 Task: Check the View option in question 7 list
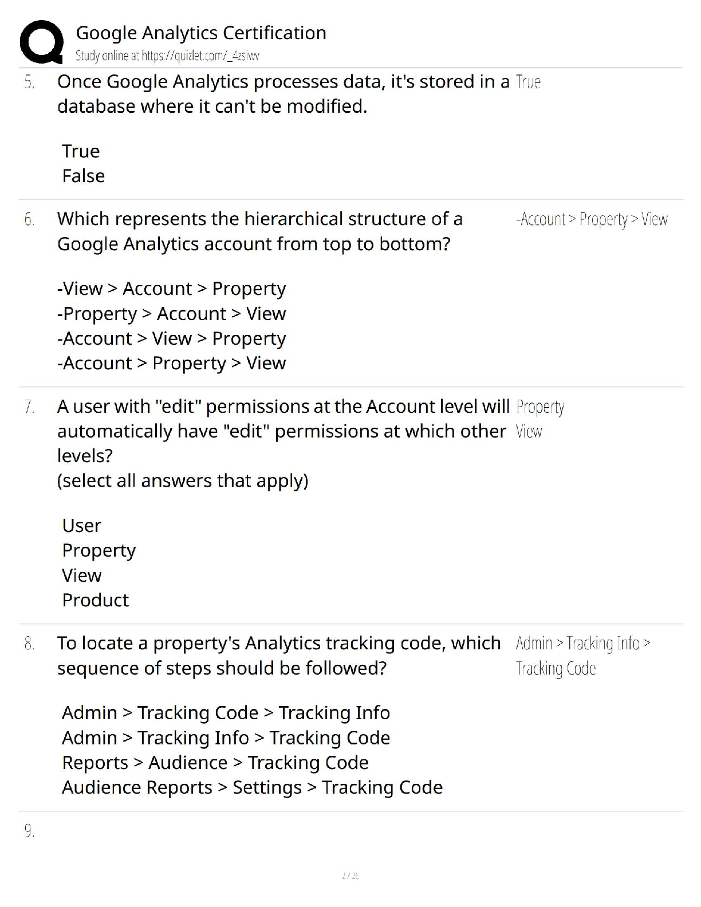(x=81, y=575)
